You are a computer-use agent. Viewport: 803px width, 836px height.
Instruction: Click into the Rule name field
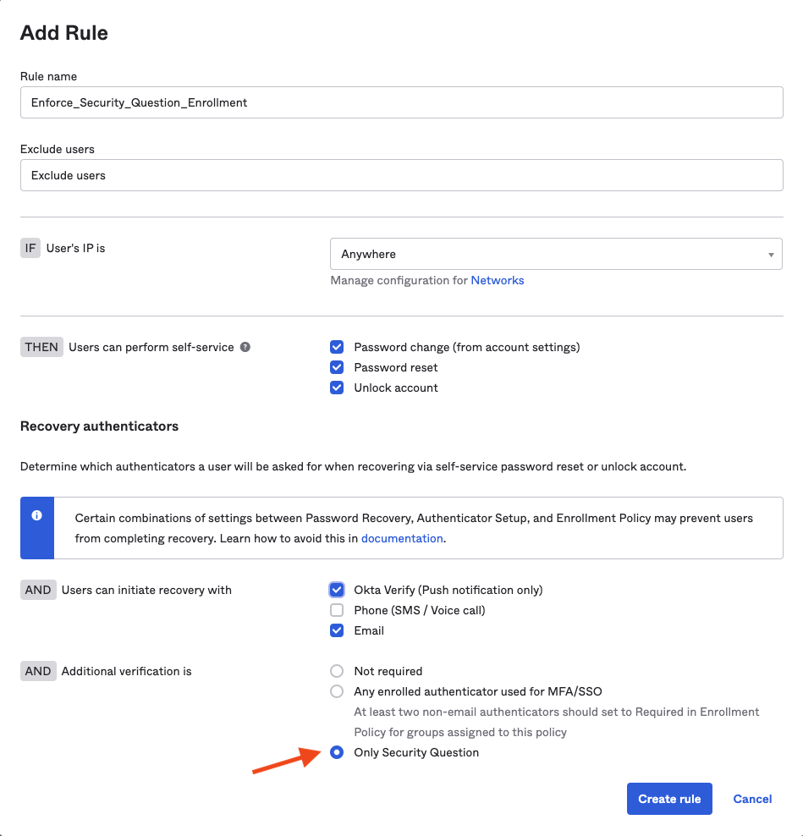tap(401, 102)
